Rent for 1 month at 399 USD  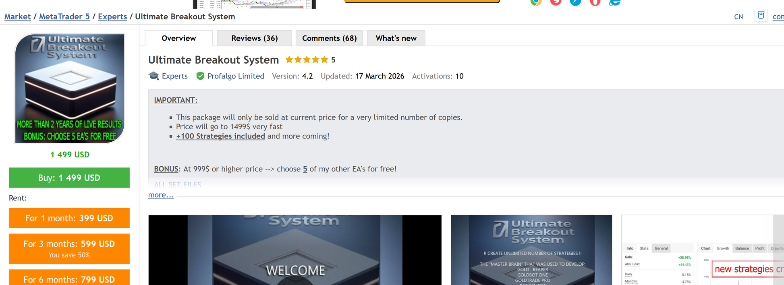click(x=69, y=218)
